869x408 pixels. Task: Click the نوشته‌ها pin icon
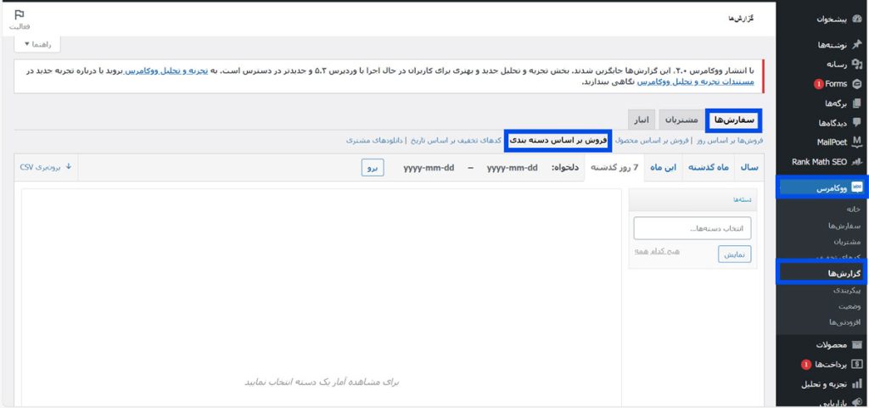[x=857, y=45]
